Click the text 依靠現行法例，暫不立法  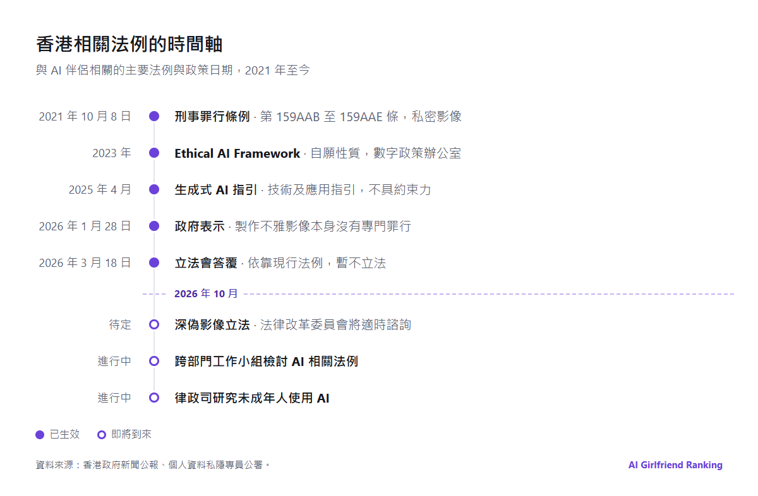click(316, 263)
